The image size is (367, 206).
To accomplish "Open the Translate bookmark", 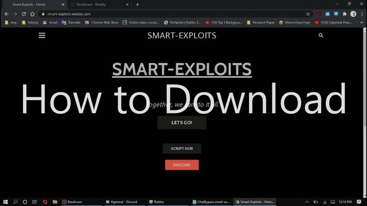I will click(x=71, y=23).
